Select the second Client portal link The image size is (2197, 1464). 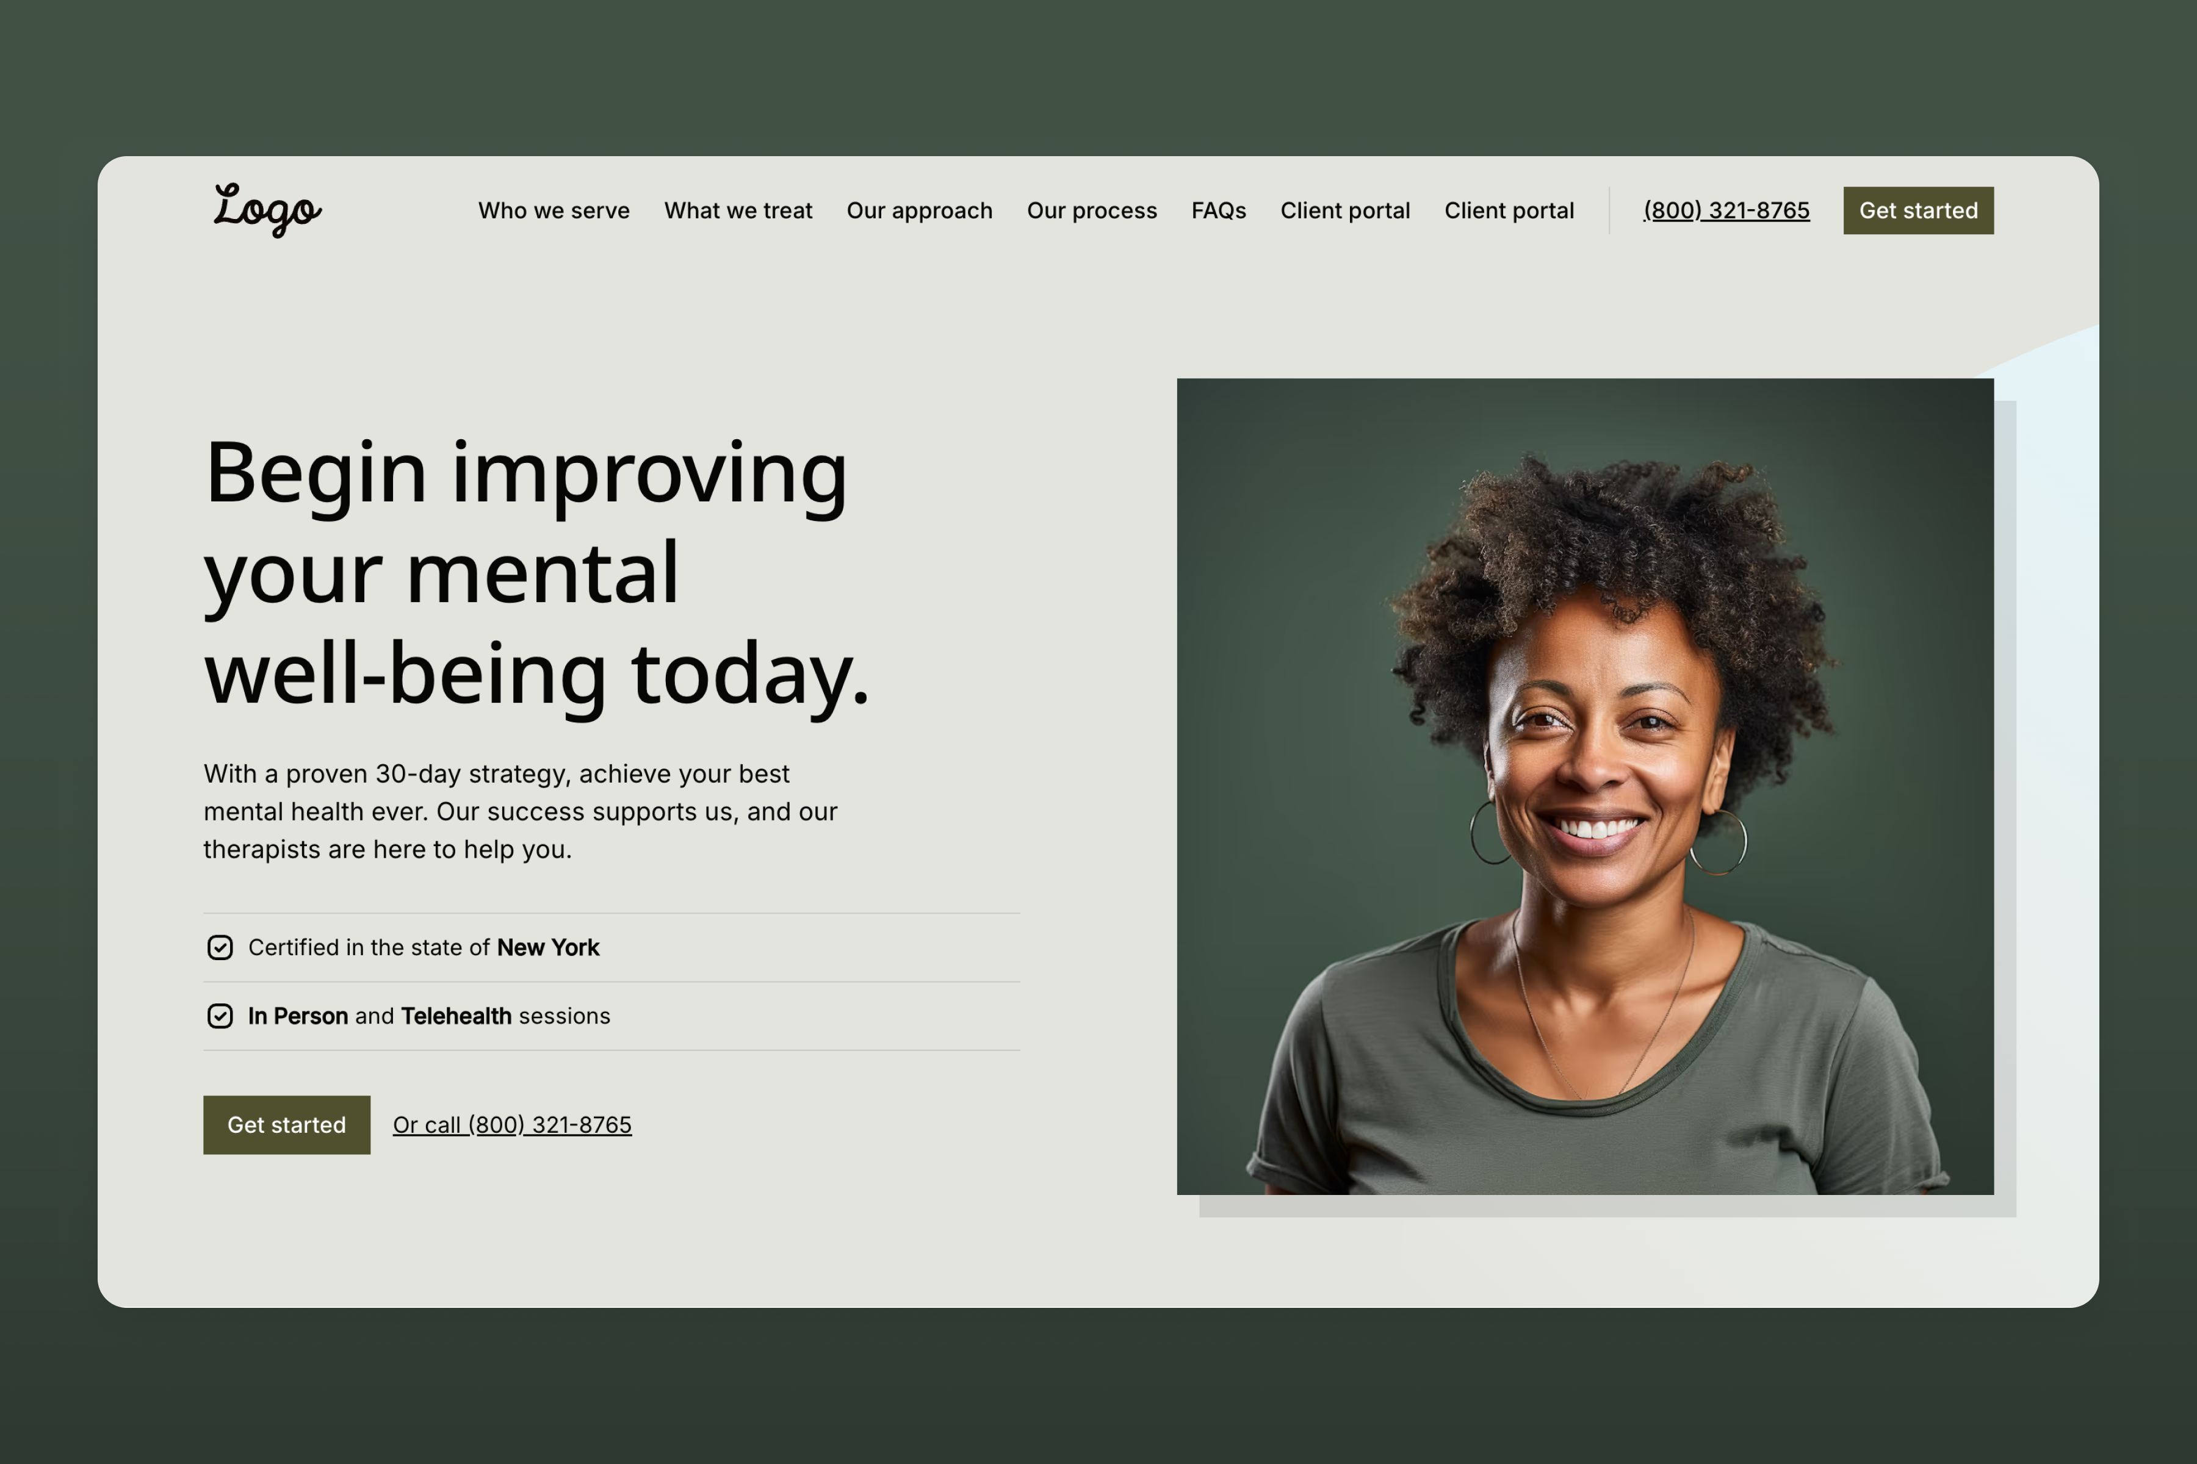click(1509, 211)
